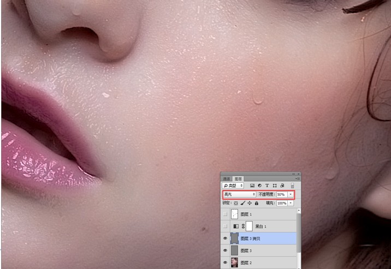
Task: Switch to the 通道 (Channels) tab
Action: pos(227,179)
